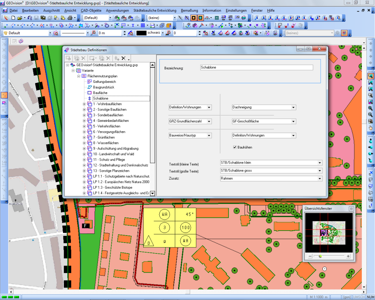Toggle the highlighted orange tool in left sidebar
Screen dimensions: 375x300
coord(4,95)
